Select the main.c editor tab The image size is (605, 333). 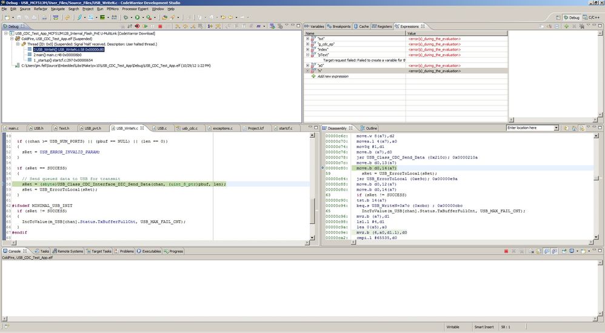click(12, 129)
